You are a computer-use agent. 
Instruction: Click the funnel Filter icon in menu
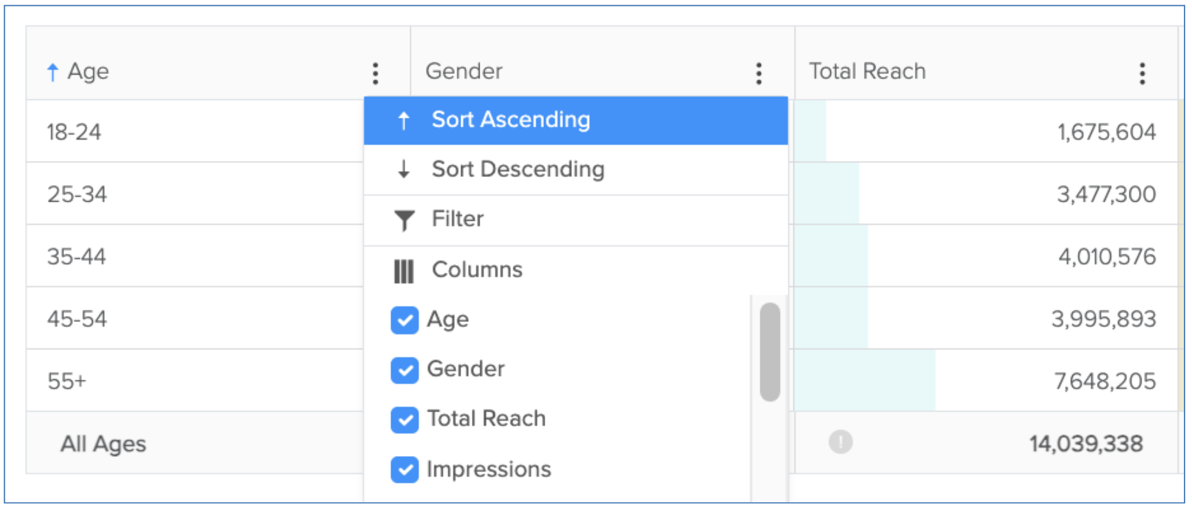pos(404,220)
